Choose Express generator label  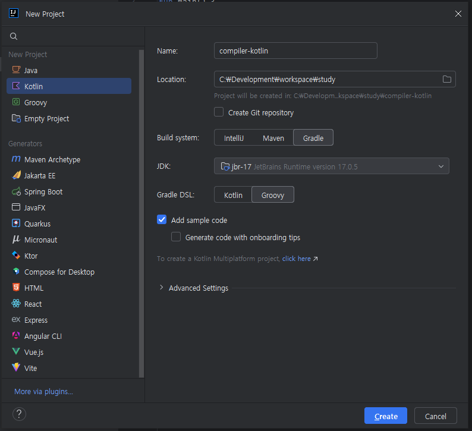[36, 320]
